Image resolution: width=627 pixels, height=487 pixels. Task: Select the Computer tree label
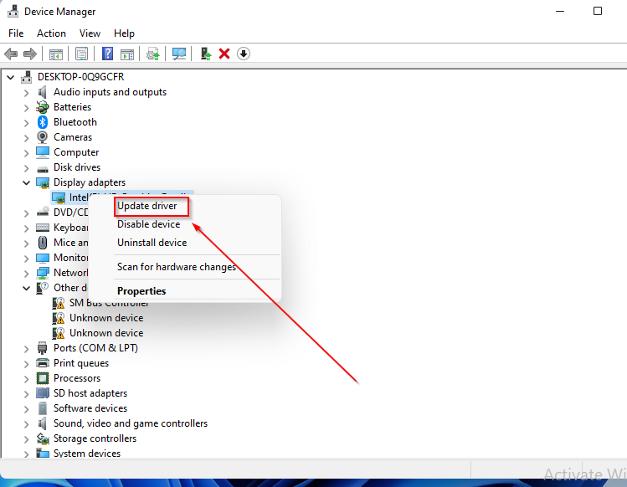pos(76,152)
